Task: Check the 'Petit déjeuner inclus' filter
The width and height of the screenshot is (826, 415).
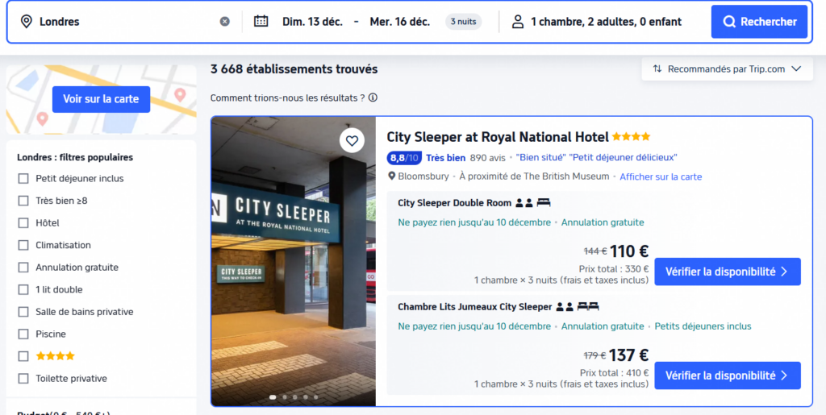Action: (x=23, y=179)
